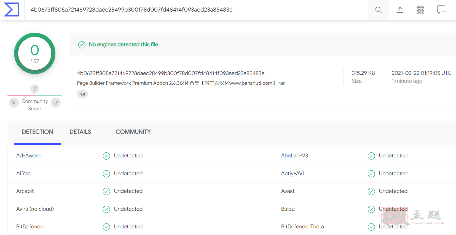Select the Baidu engine name
This screenshot has height=235, width=456.
(288, 209)
